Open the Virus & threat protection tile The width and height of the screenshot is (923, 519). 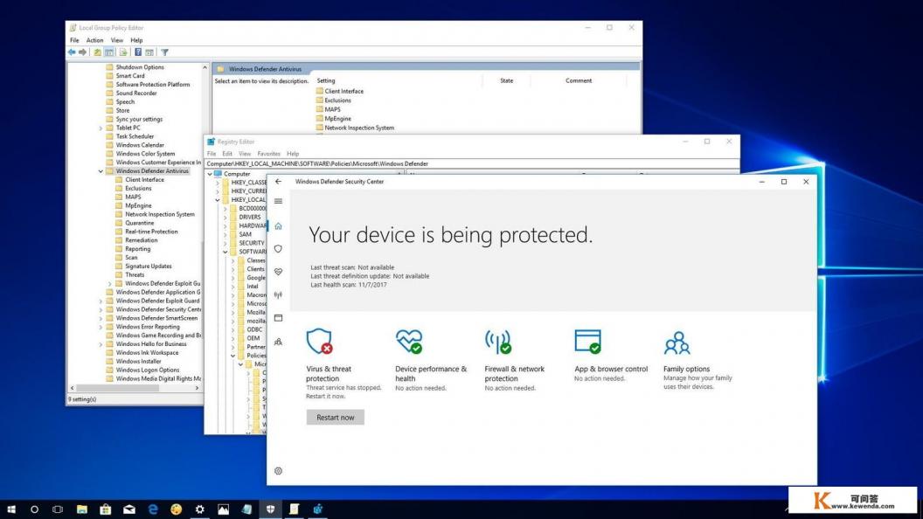(x=344, y=363)
